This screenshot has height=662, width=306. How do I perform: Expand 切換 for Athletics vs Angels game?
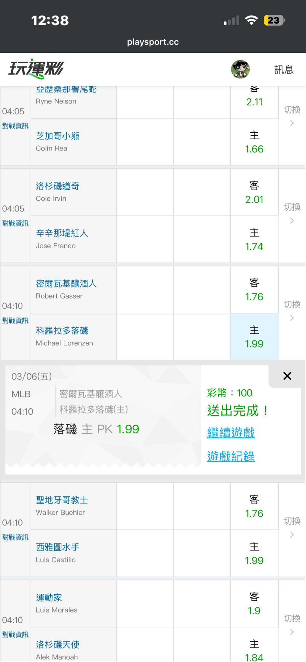click(x=292, y=624)
